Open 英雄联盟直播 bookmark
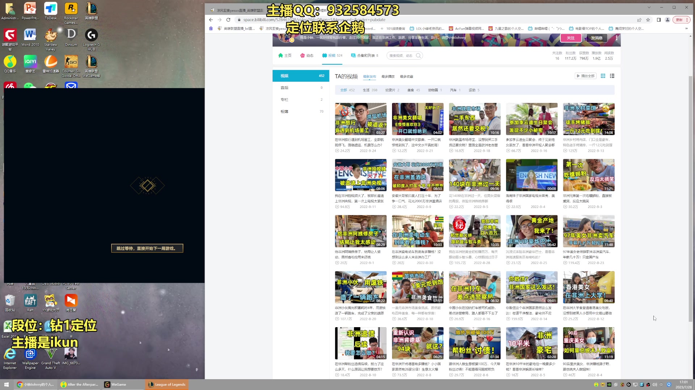Viewport: 695px width, 390px height. click(x=236, y=29)
